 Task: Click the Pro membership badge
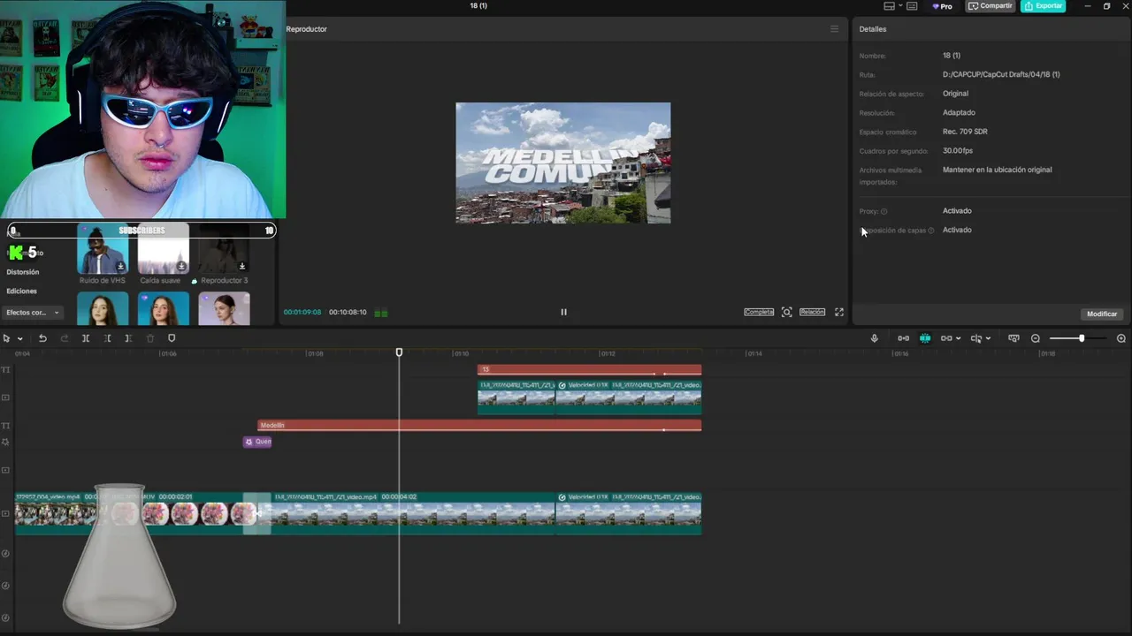click(x=943, y=6)
